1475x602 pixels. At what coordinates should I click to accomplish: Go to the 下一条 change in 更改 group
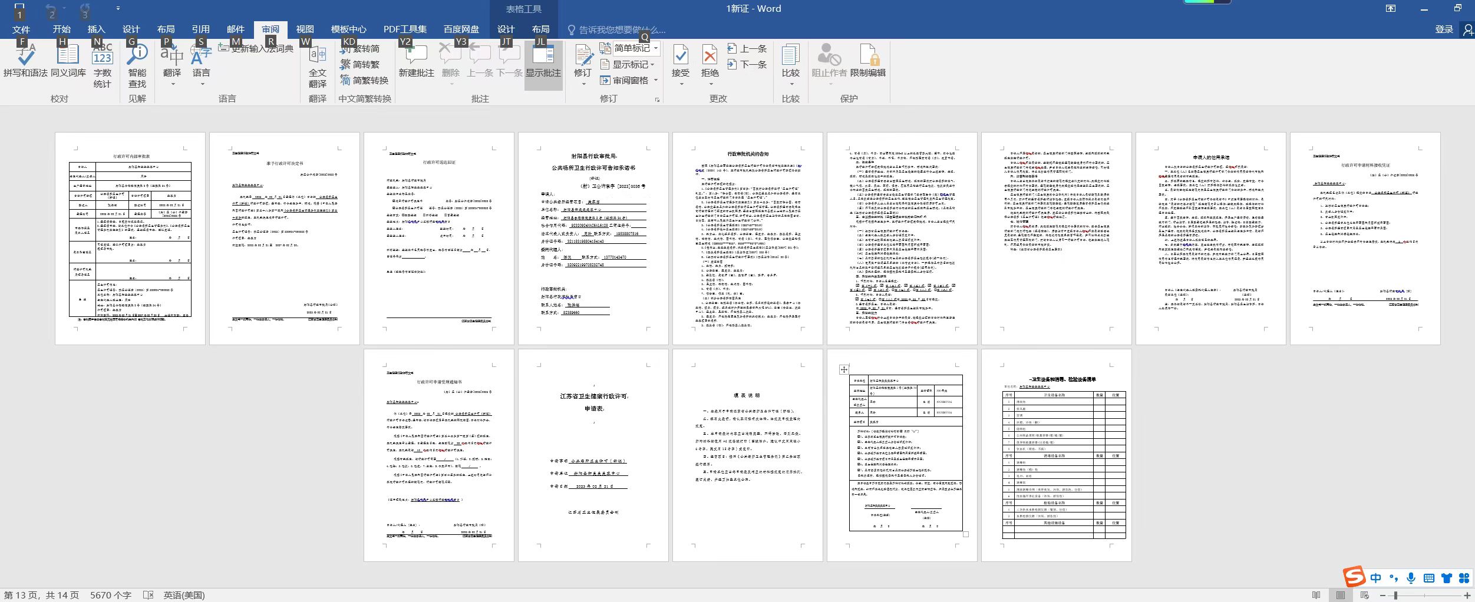coord(747,64)
